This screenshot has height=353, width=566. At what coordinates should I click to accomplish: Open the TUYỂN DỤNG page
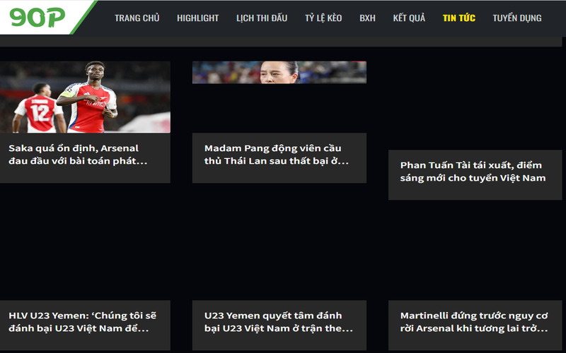[x=517, y=18]
